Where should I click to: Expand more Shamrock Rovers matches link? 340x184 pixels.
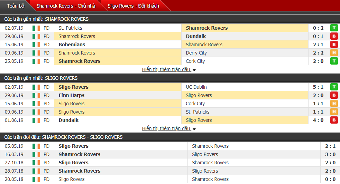(169, 69)
